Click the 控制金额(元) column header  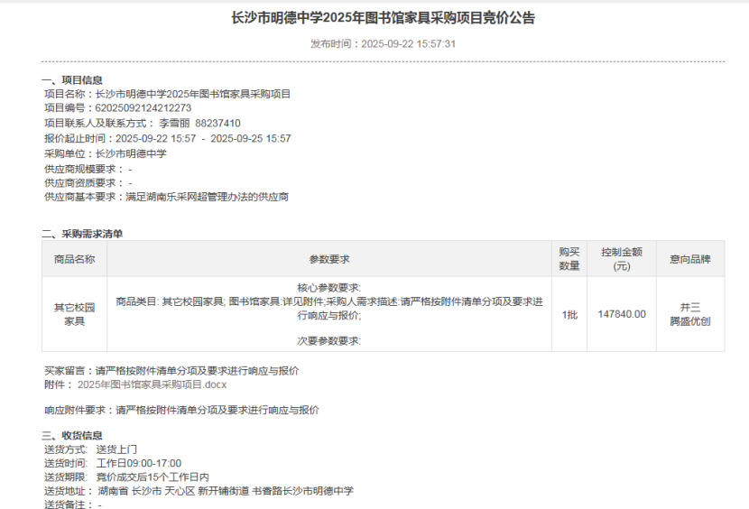tap(621, 259)
